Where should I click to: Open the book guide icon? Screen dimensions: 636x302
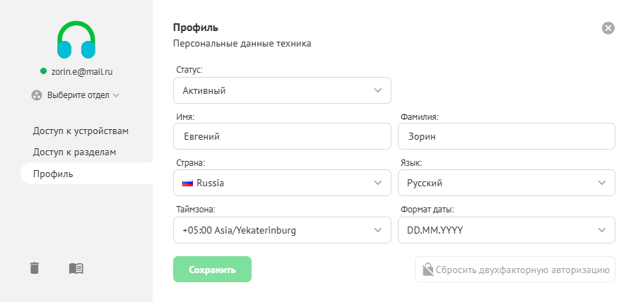click(x=76, y=267)
